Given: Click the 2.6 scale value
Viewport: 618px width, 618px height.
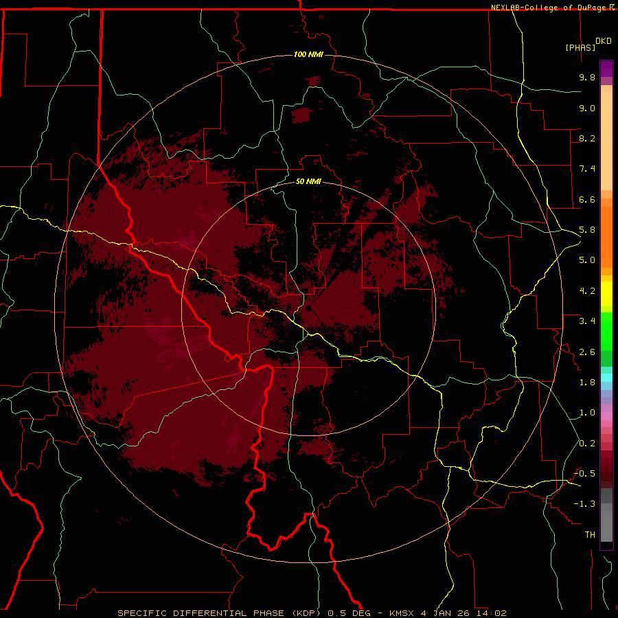Looking at the screenshot, I should click(587, 352).
